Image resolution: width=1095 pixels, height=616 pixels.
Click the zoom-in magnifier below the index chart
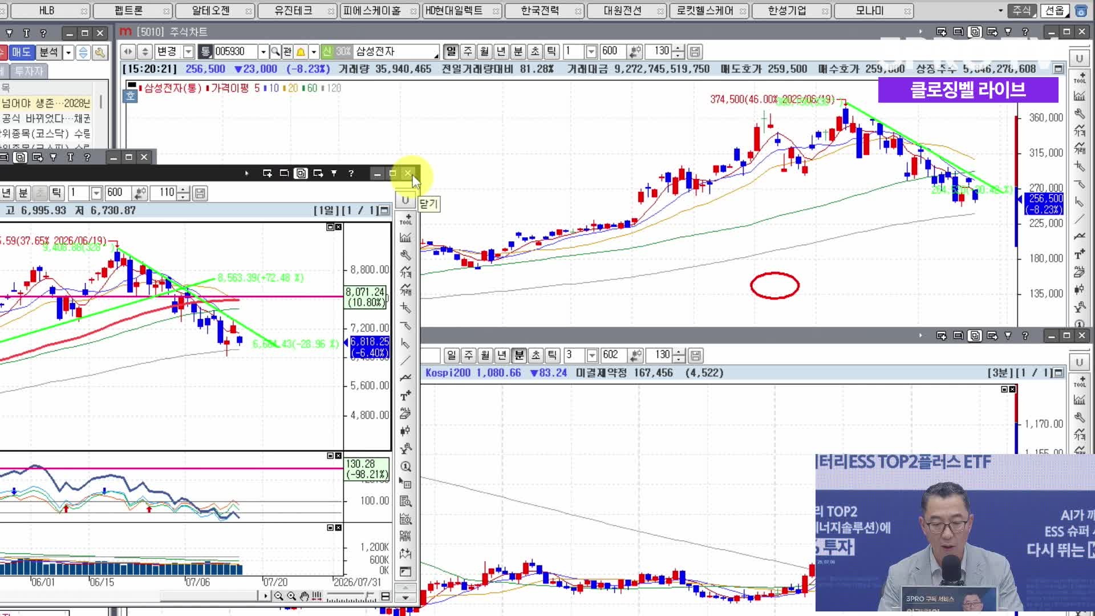[291, 596]
